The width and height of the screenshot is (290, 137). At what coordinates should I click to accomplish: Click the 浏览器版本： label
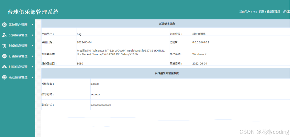pos(49,54)
